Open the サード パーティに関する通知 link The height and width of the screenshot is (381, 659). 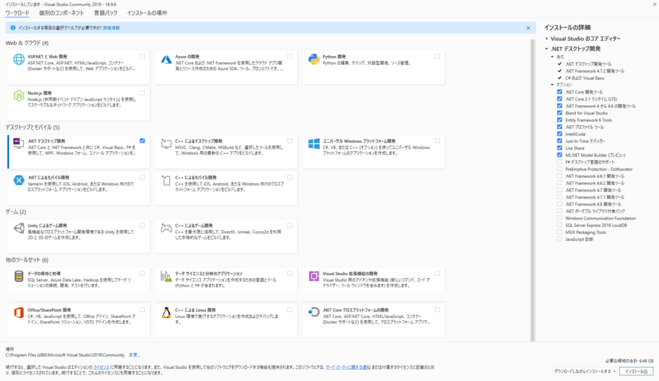[348, 367]
